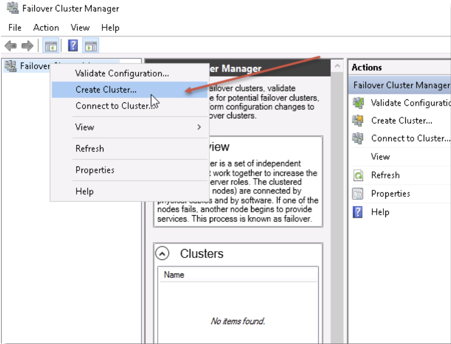
Task: Click the Failover Cluster Manager title bar icon
Action: 12,8
